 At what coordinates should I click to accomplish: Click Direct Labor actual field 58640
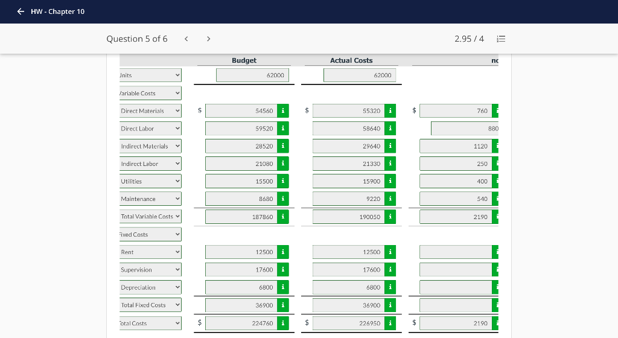coord(348,129)
